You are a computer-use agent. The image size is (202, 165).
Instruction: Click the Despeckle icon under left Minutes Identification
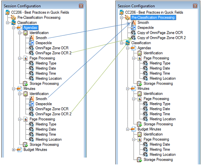[x=32, y=104]
